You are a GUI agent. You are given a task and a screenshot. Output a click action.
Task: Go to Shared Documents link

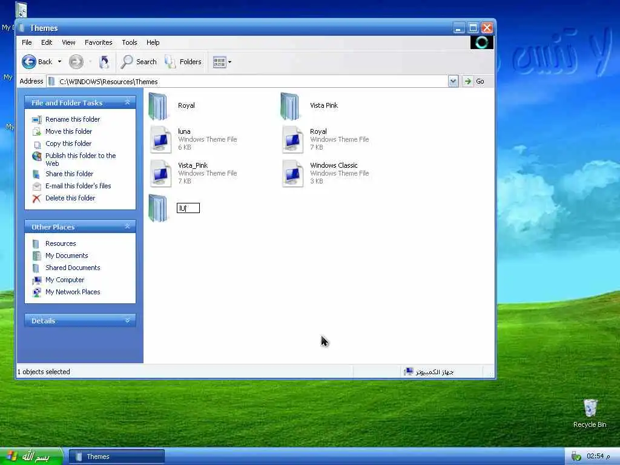point(73,268)
